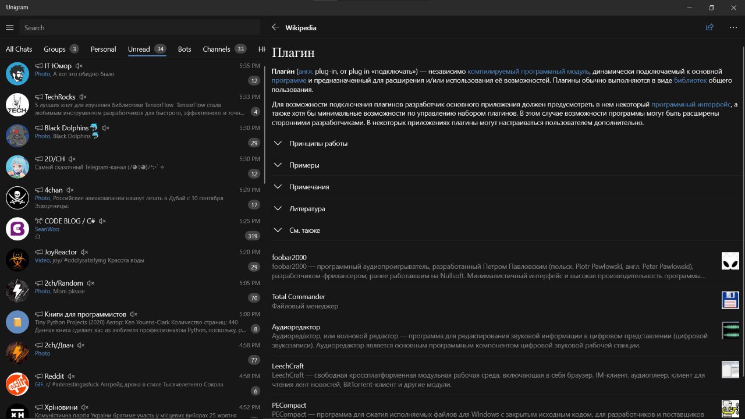Open the Total Commander related article

pyautogui.click(x=505, y=301)
